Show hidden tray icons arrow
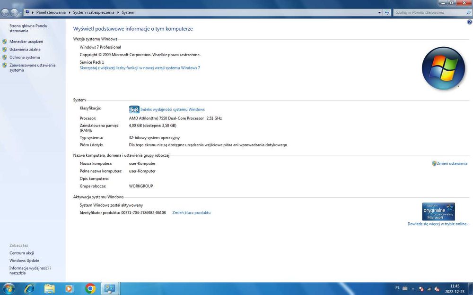Viewport: 473px width, 295px height. (413, 289)
